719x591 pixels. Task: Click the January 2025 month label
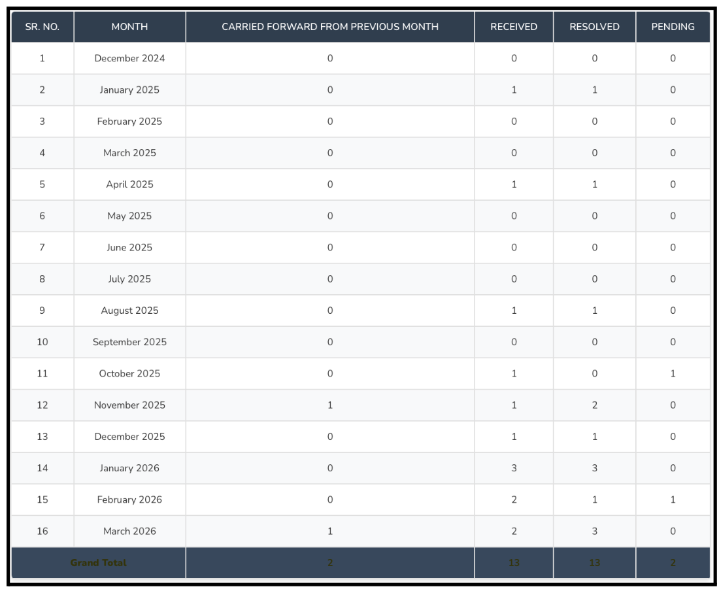[129, 90]
